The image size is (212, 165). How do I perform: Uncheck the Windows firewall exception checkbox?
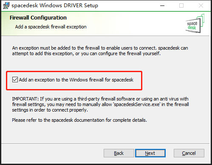coord(15,80)
